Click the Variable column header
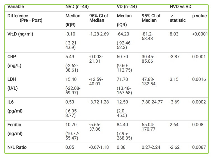The width and height of the screenshot is (213, 158). pos(16,6)
